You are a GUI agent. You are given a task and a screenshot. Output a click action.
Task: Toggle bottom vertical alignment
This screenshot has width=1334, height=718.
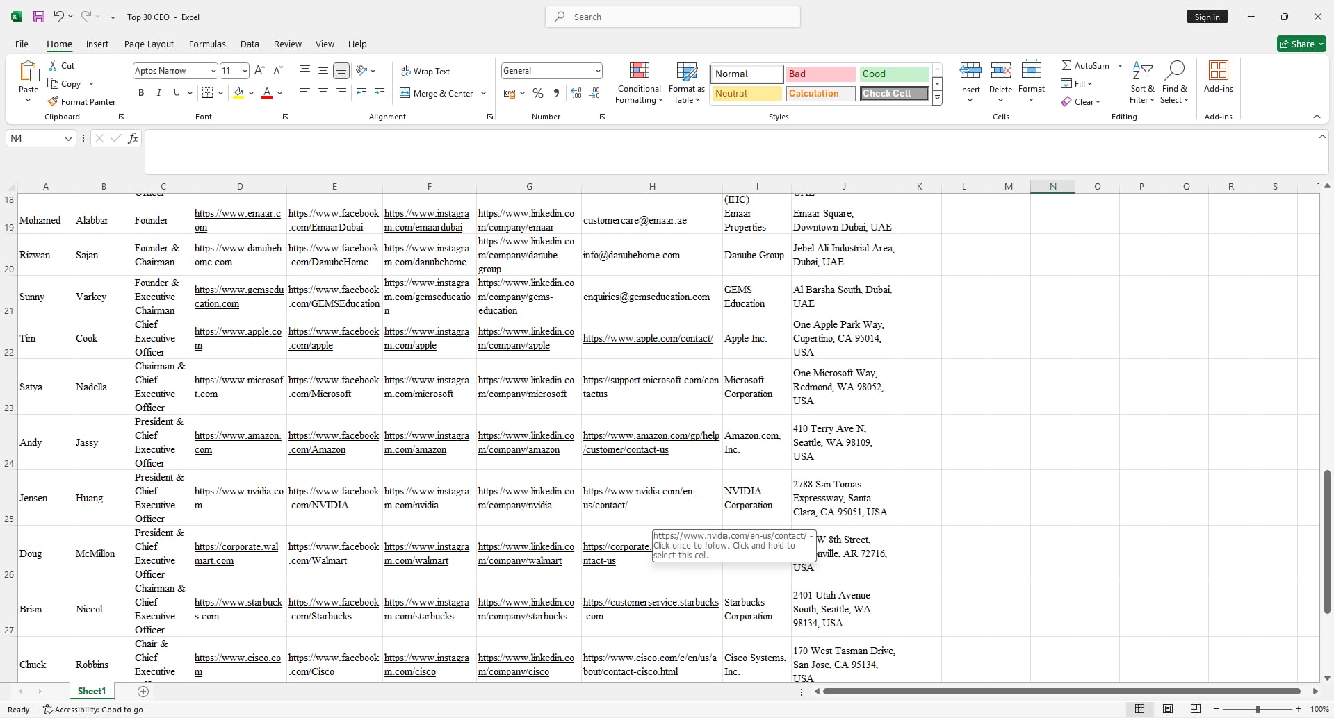pos(341,71)
